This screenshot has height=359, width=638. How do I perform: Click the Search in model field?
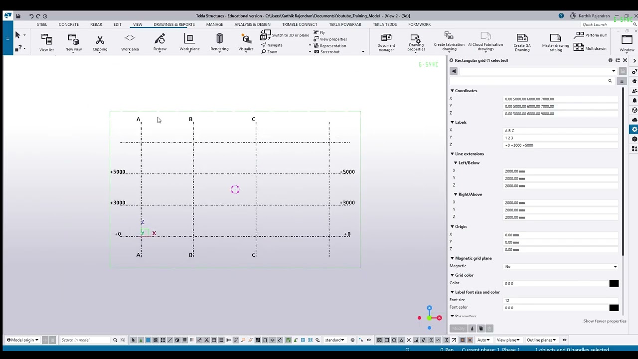pyautogui.click(x=85, y=340)
